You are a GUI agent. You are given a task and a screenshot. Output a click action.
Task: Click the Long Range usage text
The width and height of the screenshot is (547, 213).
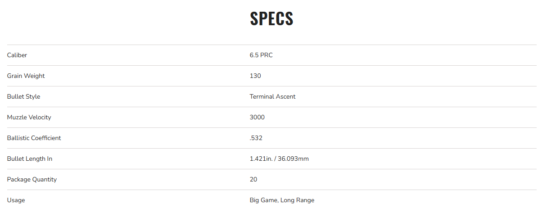(x=298, y=200)
